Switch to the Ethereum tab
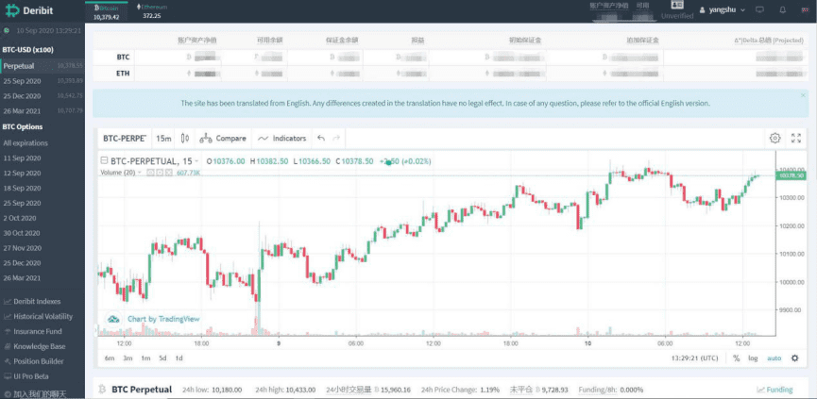This screenshot has width=817, height=399. coord(152,11)
